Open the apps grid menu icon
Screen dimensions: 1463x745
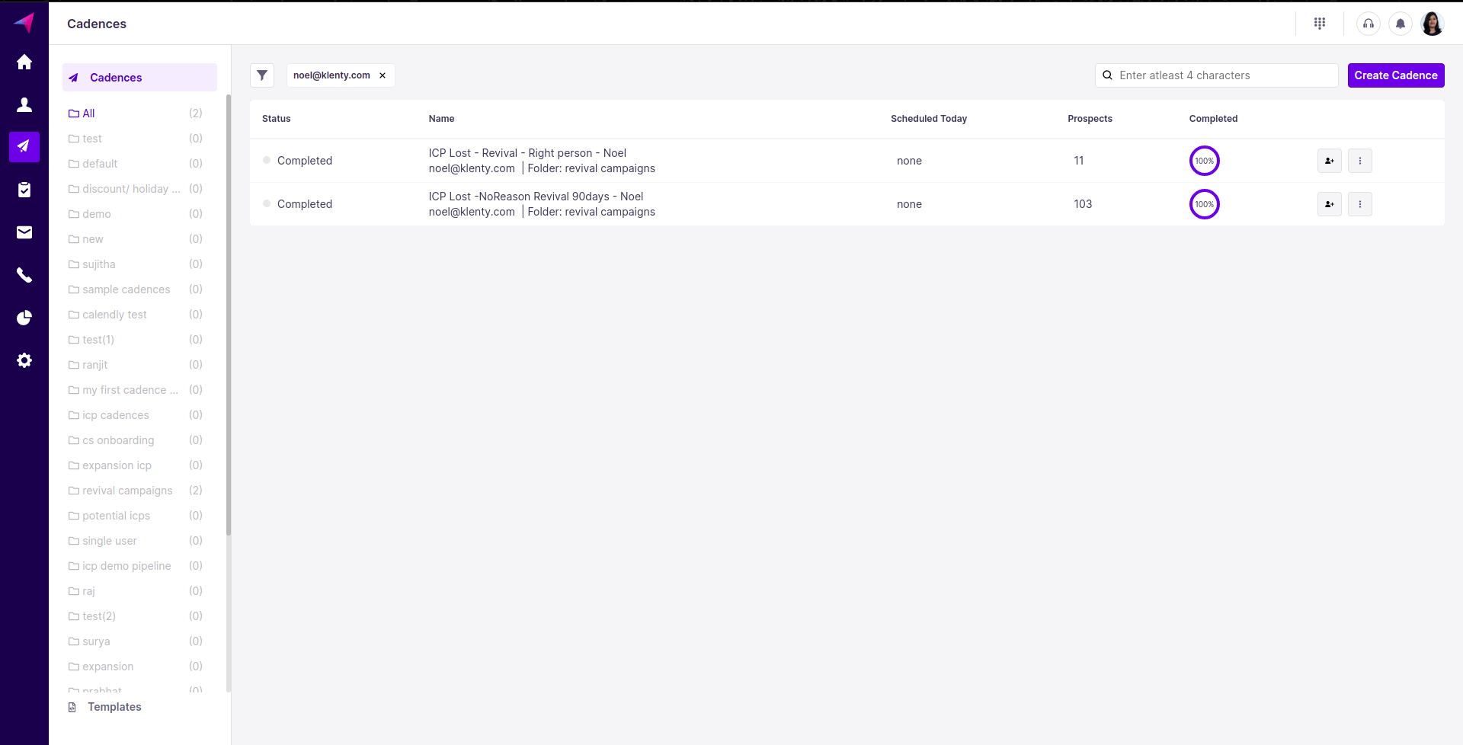(1320, 24)
